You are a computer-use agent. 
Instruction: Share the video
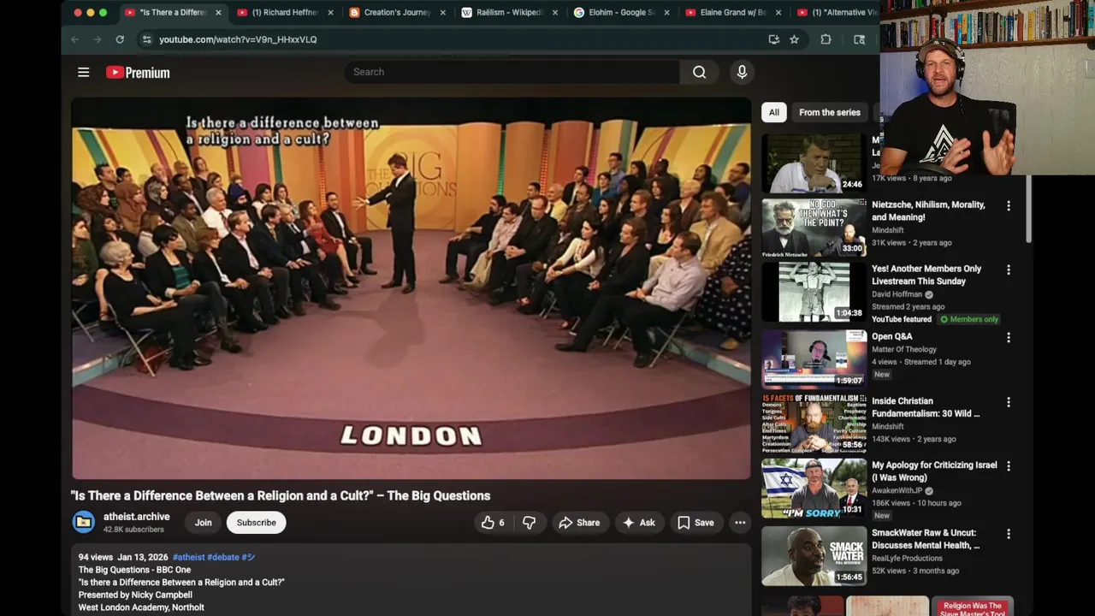[579, 523]
